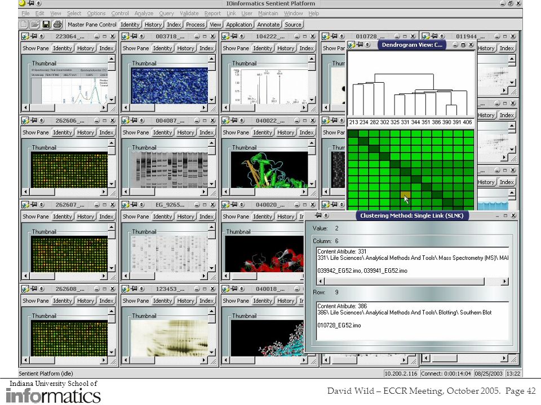This screenshot has height=405, width=541.
Task: Click the globe icon on pane 262608
Action: pos(25,289)
